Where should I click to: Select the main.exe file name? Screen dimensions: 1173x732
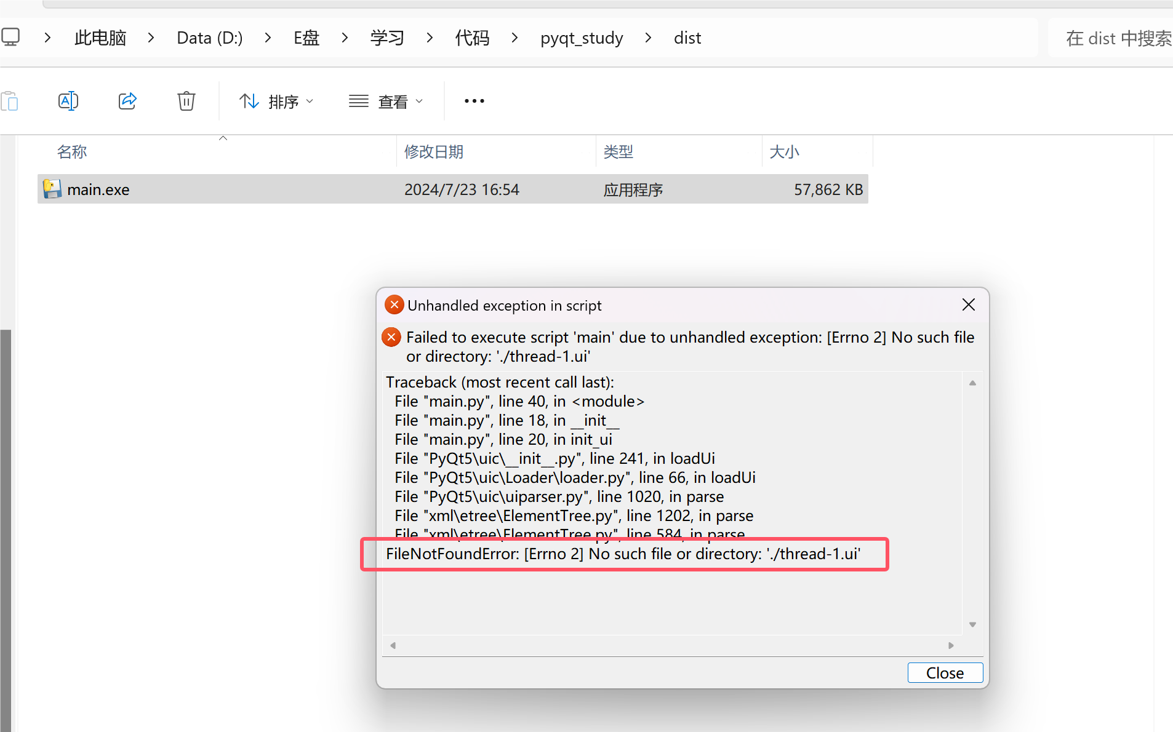coord(98,189)
